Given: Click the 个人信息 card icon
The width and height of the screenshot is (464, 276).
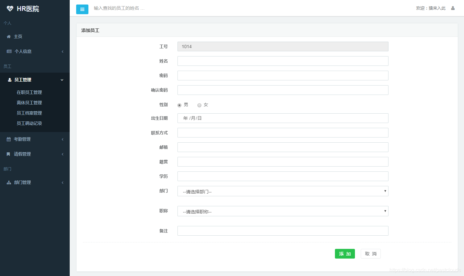Looking at the screenshot, I should click(9, 51).
